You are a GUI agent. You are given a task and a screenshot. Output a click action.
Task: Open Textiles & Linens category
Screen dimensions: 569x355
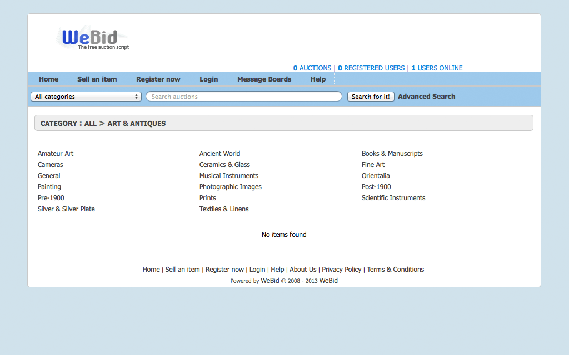pyautogui.click(x=224, y=209)
